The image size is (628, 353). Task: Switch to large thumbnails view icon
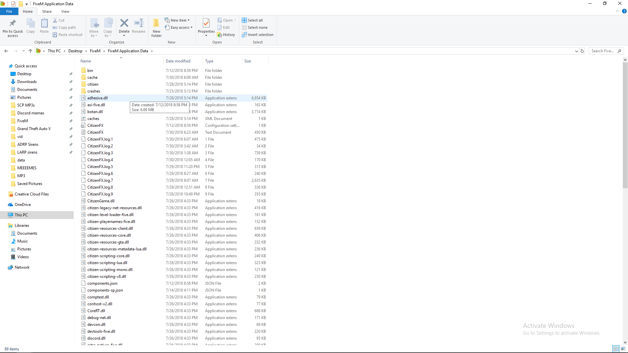pyautogui.click(x=623, y=349)
